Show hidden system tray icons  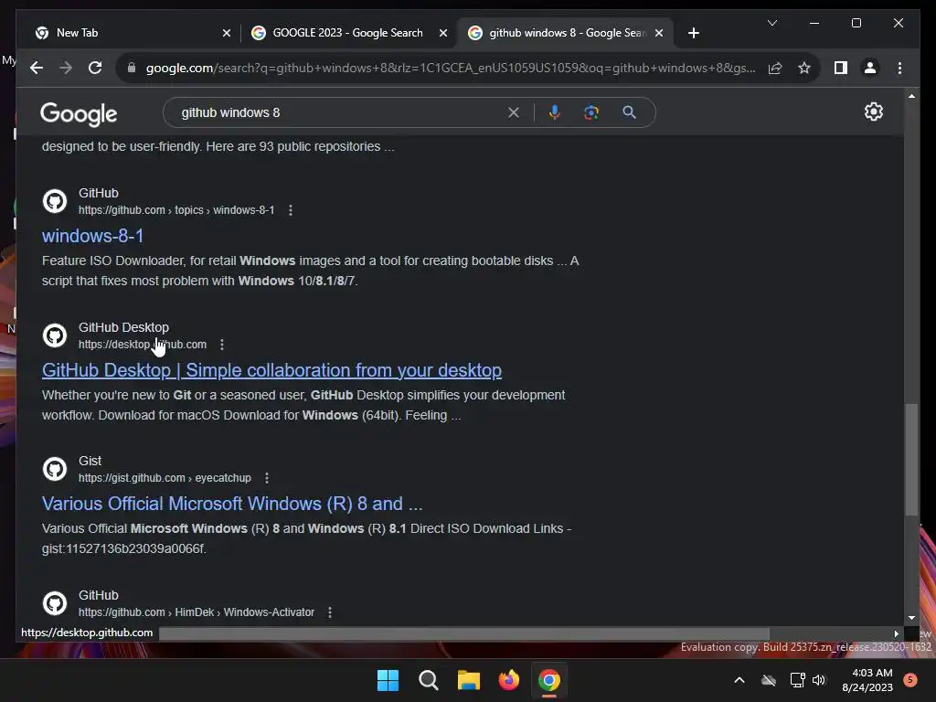click(x=739, y=680)
